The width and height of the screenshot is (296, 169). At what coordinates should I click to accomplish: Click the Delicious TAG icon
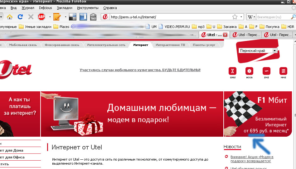pos(93,17)
